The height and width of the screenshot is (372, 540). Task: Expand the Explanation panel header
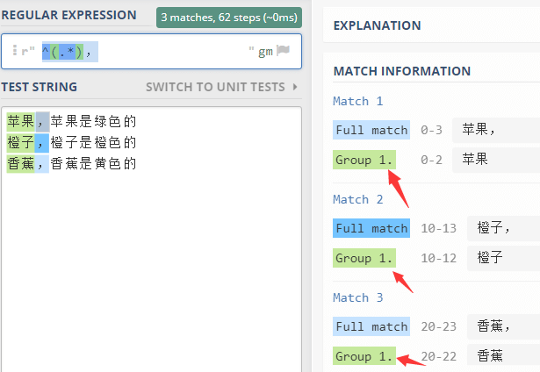[x=377, y=25]
